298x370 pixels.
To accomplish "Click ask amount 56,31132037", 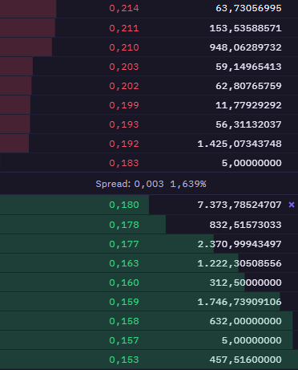I will [248, 124].
